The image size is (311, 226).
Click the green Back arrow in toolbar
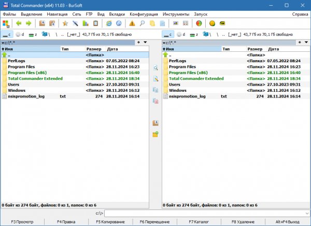pos(19,23)
